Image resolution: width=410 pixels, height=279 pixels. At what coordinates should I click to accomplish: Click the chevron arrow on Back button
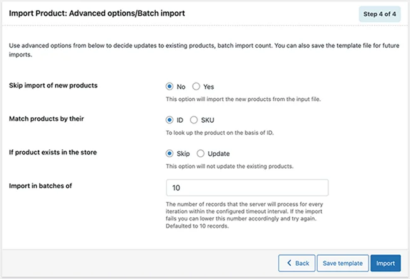coord(289,263)
